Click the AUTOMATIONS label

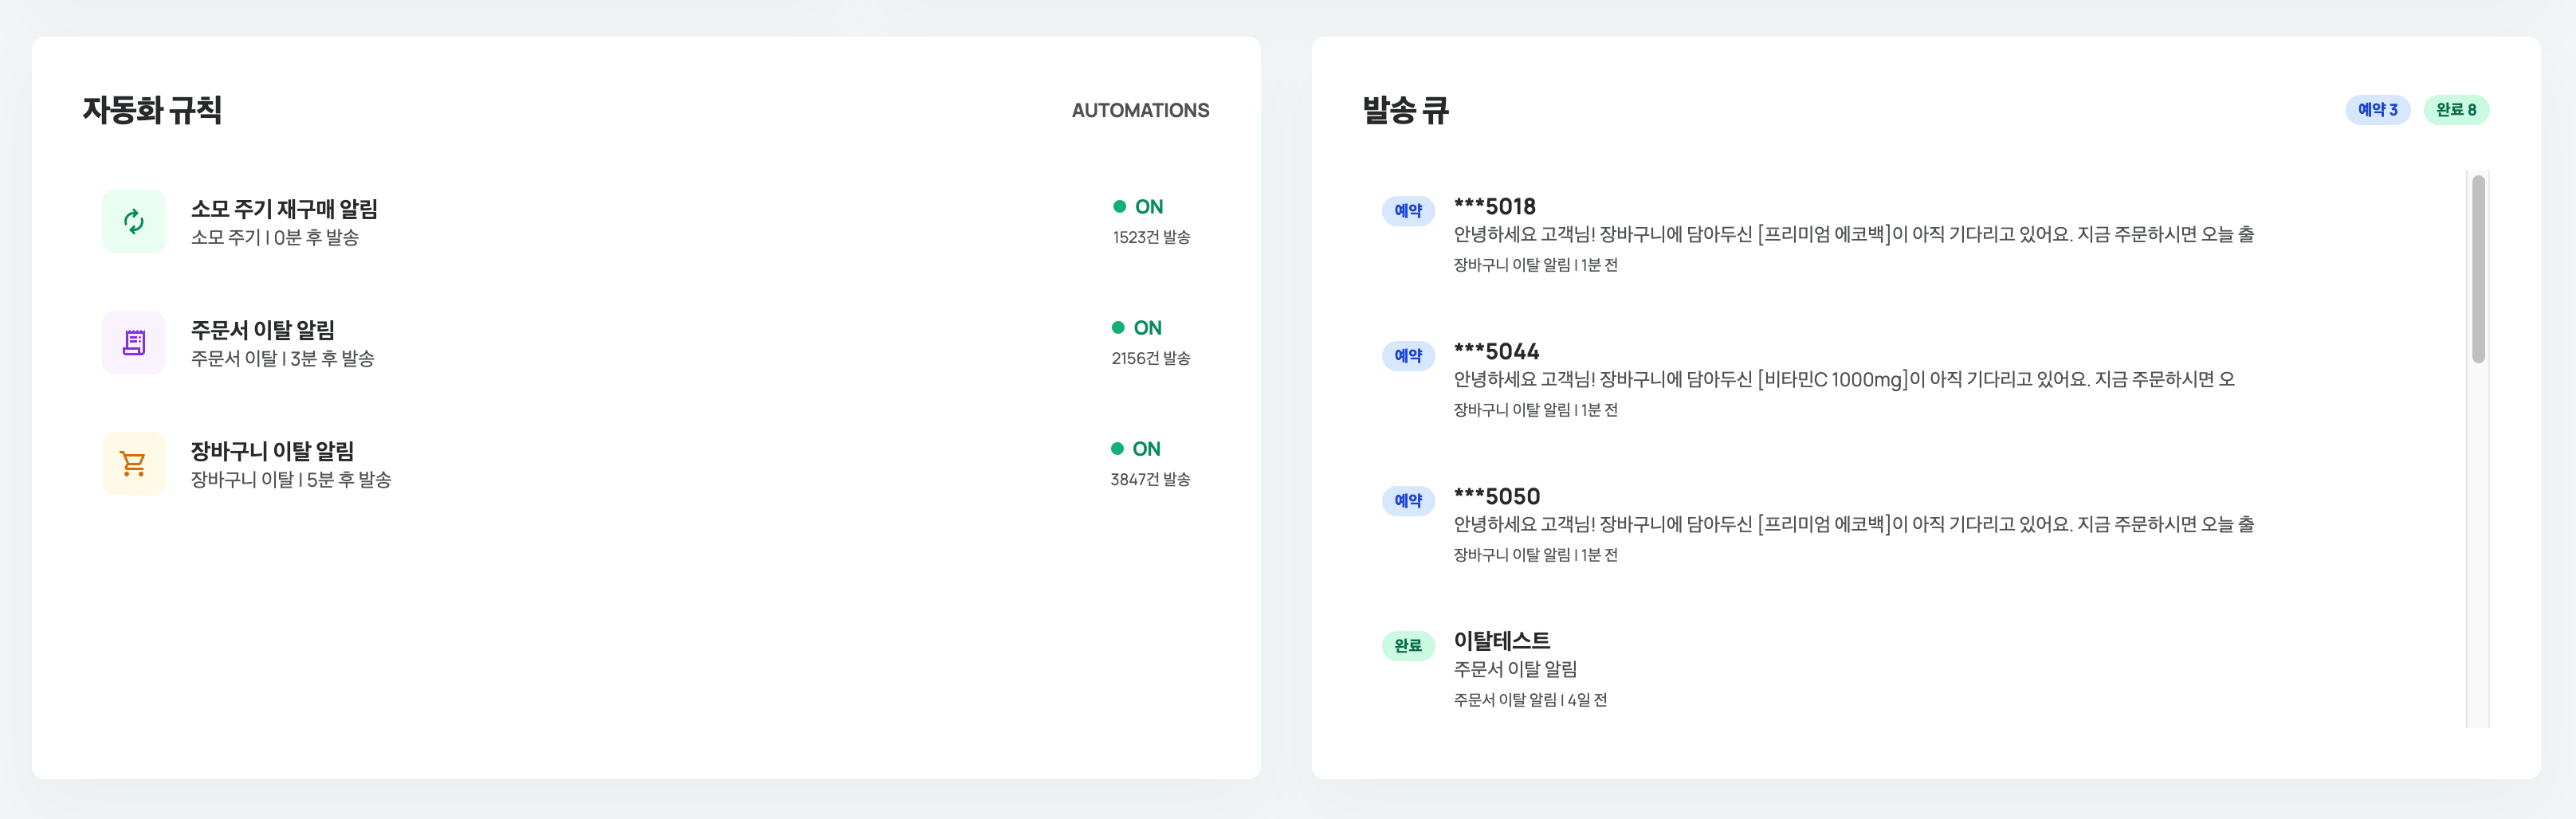1140,111
